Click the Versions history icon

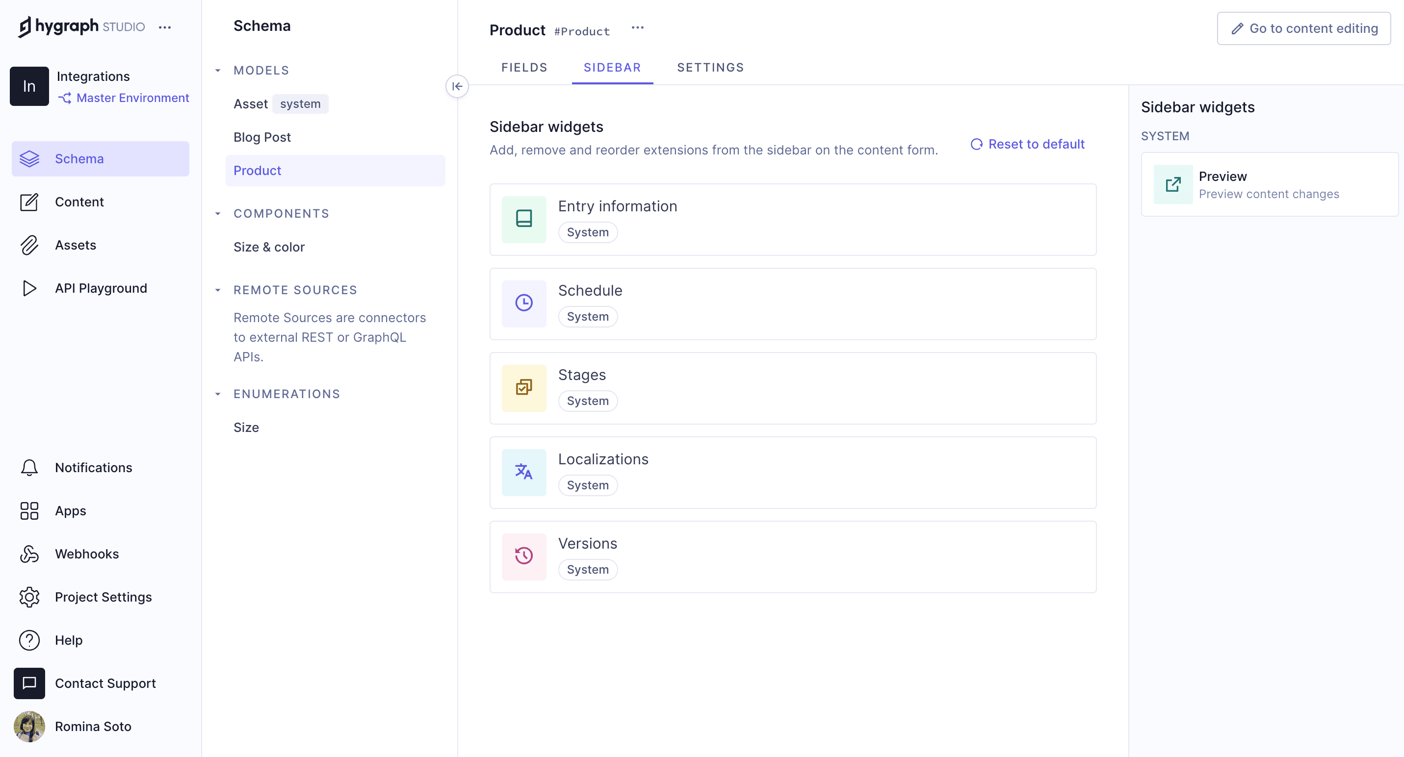point(523,556)
